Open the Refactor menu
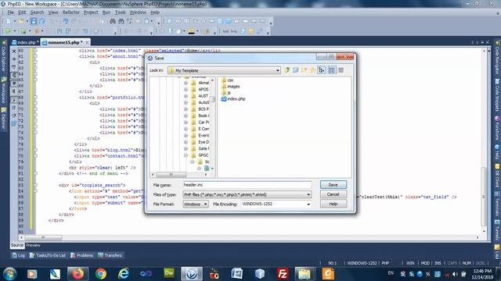Viewport: 501px width, 281px height. [70, 12]
